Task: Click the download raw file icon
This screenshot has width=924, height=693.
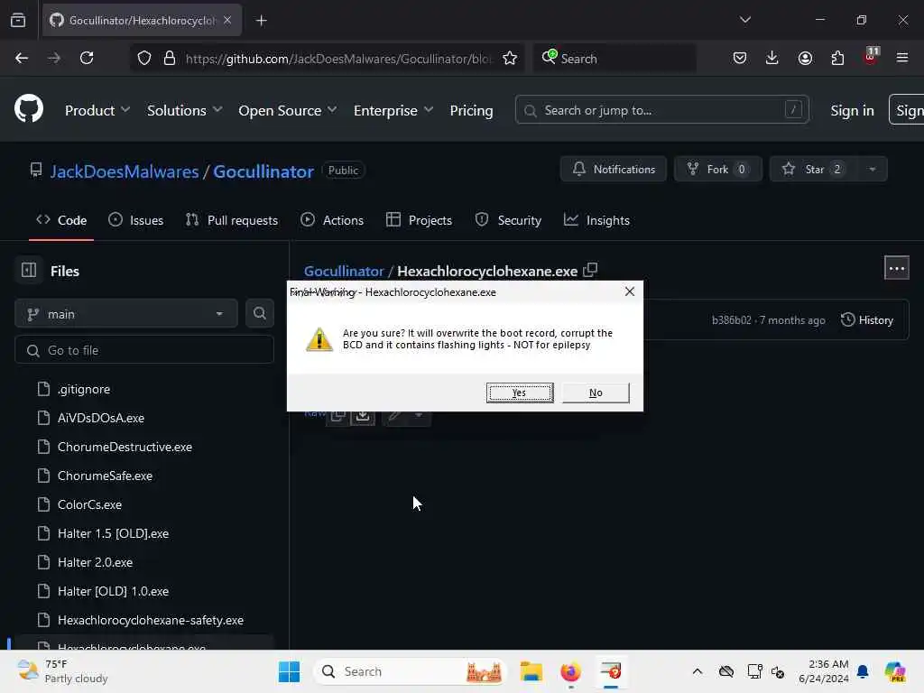Action: [x=363, y=415]
